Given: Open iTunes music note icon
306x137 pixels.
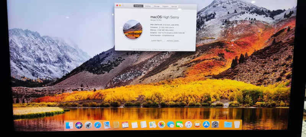Looking at the screenshot, I should pyautogui.click(x=189, y=124).
